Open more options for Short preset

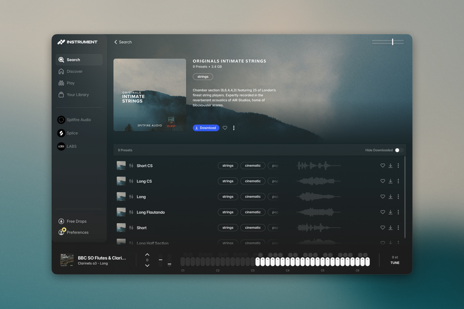398,228
